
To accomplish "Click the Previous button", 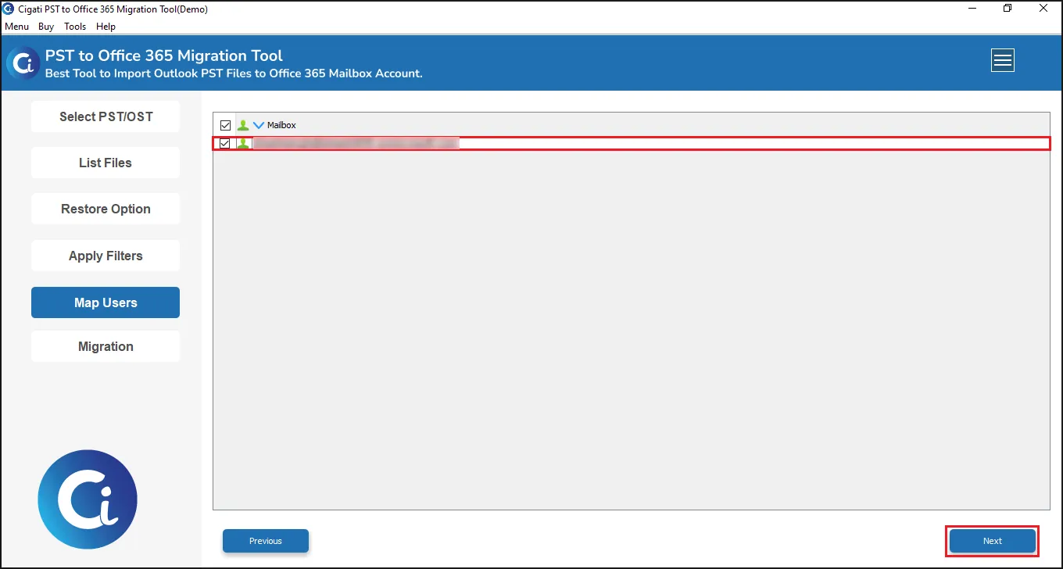I will pos(266,541).
